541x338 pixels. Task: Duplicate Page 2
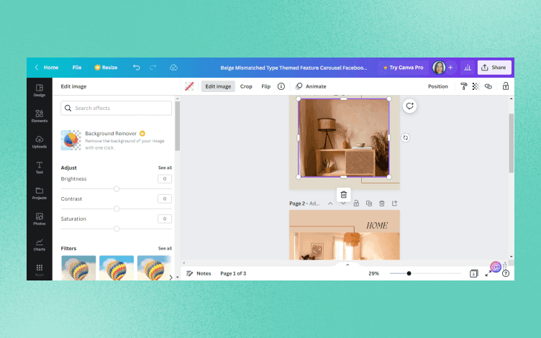click(369, 204)
